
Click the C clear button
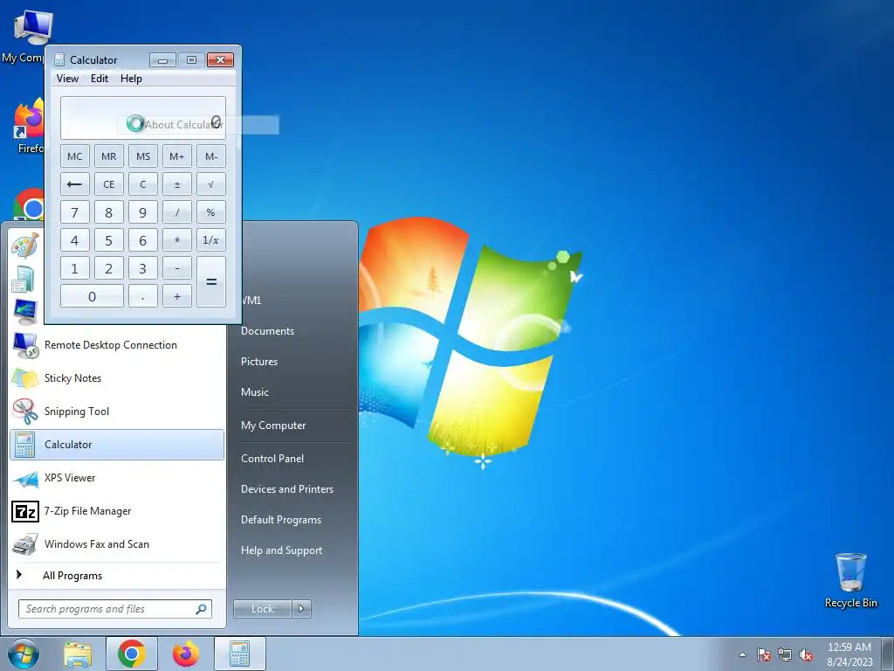143,184
